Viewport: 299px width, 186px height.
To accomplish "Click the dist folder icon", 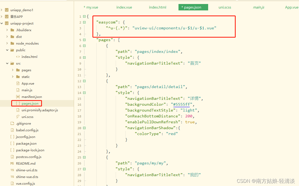I will click(x=12, y=37).
